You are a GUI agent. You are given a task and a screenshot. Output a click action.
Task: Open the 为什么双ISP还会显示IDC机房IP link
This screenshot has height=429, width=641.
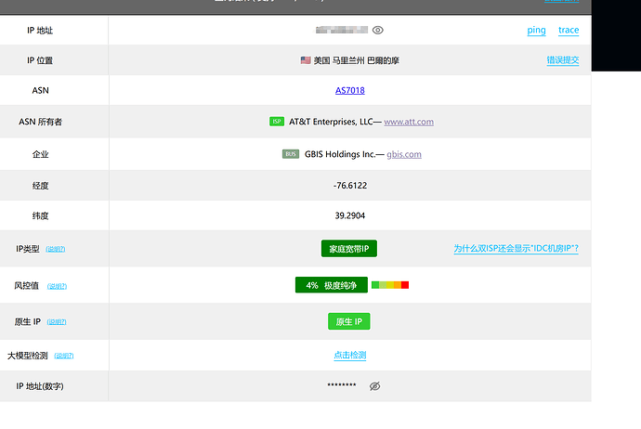516,249
